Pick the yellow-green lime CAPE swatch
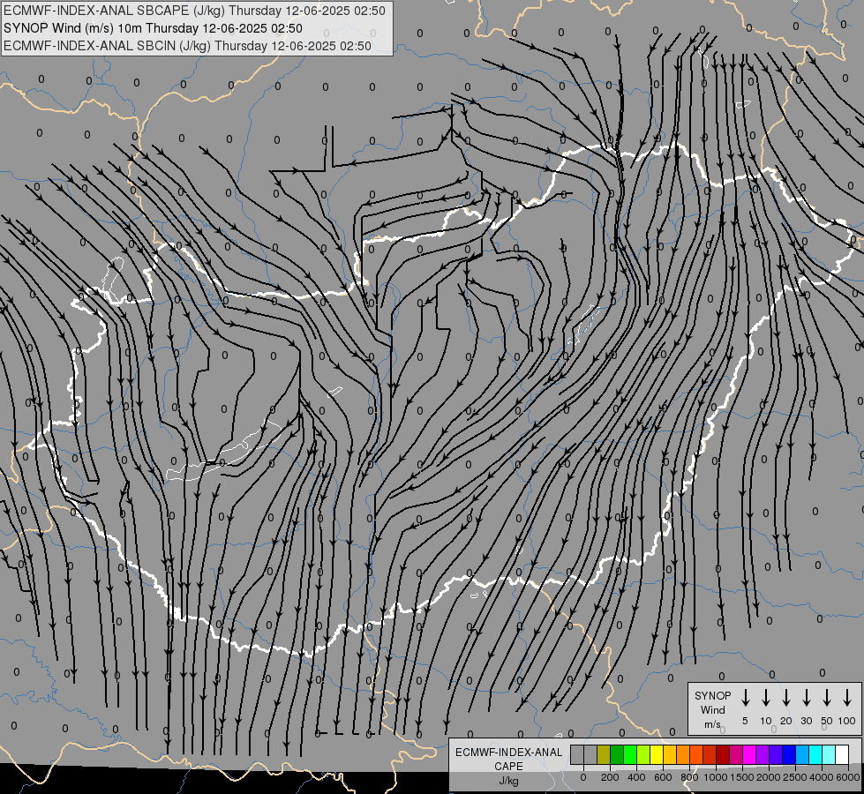The width and height of the screenshot is (864, 794). click(x=643, y=754)
